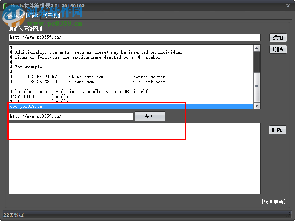Click the application icon in title bar
Image resolution: width=295 pixels, height=221 pixels.
[x=5, y=6]
